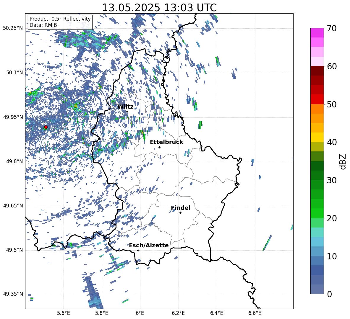The height and width of the screenshot is (319, 350).
Task: Click the cross marker under Findel
Action: pyautogui.click(x=180, y=213)
